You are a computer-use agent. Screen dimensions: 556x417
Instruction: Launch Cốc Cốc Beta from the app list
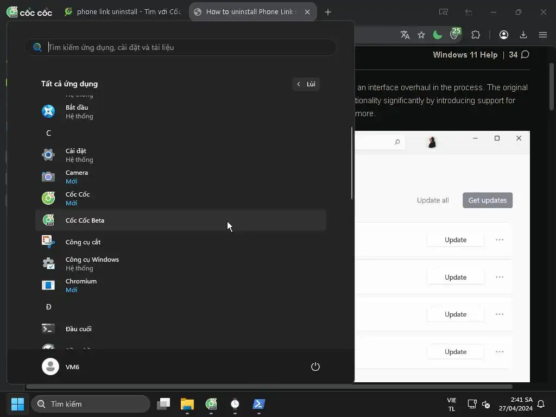[181, 220]
